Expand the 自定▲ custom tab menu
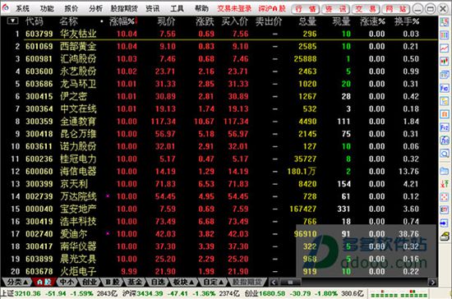The width and height of the screenshot is (452, 299). pyautogui.click(x=214, y=282)
